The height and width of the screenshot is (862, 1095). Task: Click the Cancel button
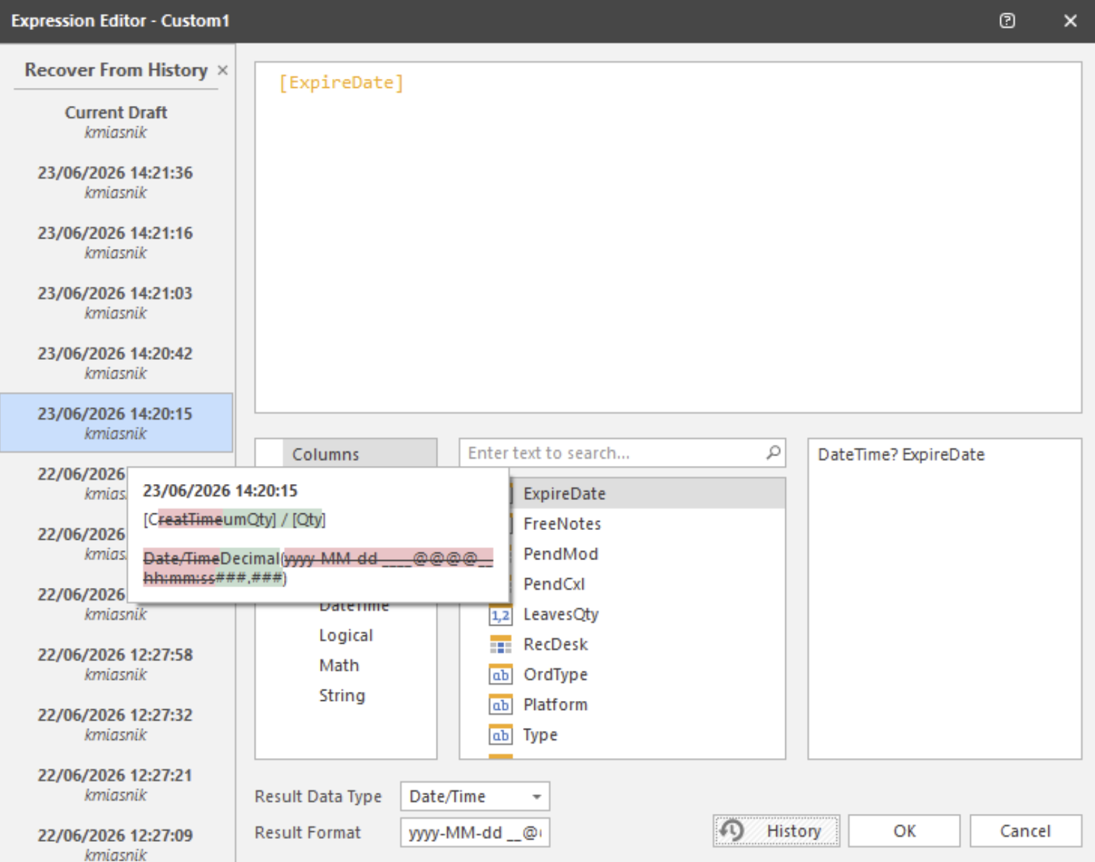tap(1025, 831)
